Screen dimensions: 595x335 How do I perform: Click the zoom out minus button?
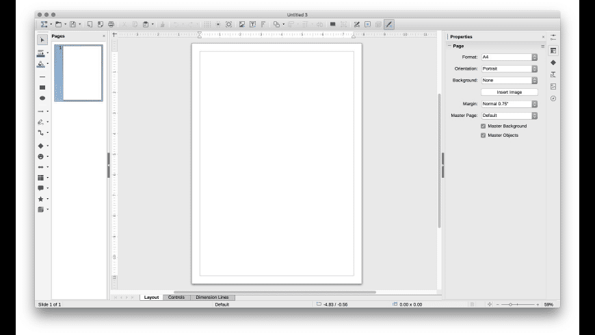[x=498, y=305]
